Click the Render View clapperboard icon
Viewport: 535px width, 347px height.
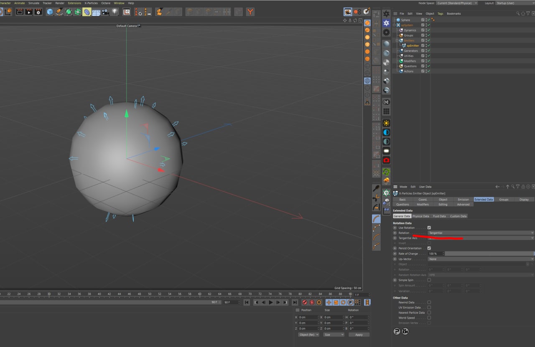(x=20, y=12)
